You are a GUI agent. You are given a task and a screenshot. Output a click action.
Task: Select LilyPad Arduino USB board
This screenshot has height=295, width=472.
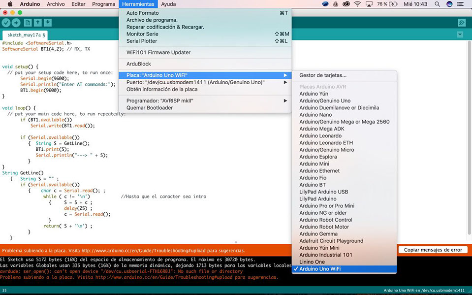click(344, 192)
